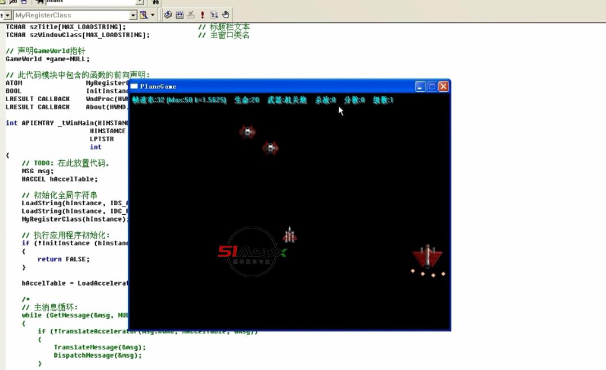The image size is (606, 370).
Task: Click the 'MyRegisterClass(hInstance);' call line
Action: click(75, 219)
